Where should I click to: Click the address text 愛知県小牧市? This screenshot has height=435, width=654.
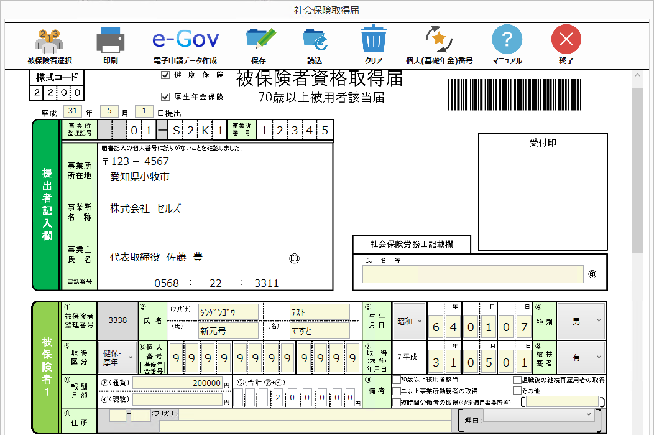tap(140, 177)
